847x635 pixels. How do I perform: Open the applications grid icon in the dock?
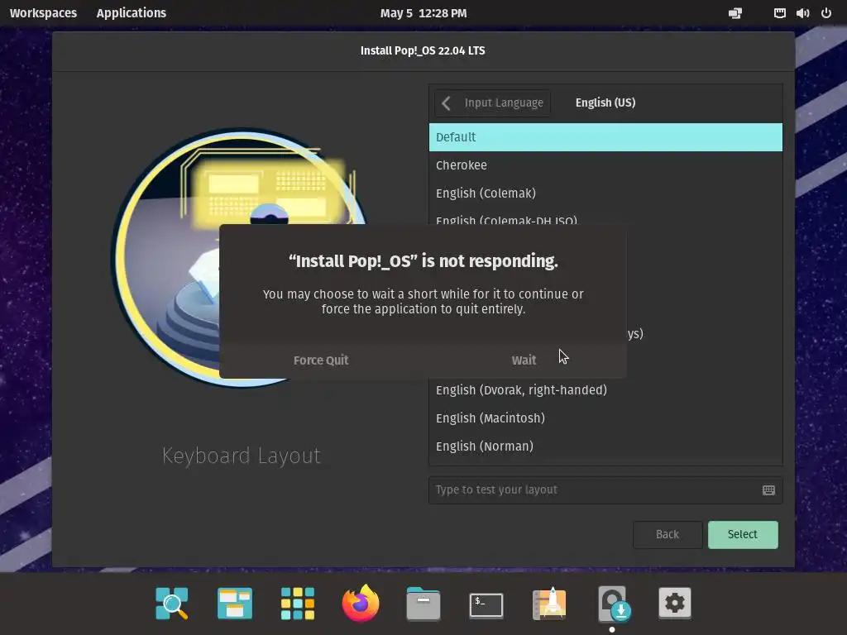pyautogui.click(x=298, y=603)
